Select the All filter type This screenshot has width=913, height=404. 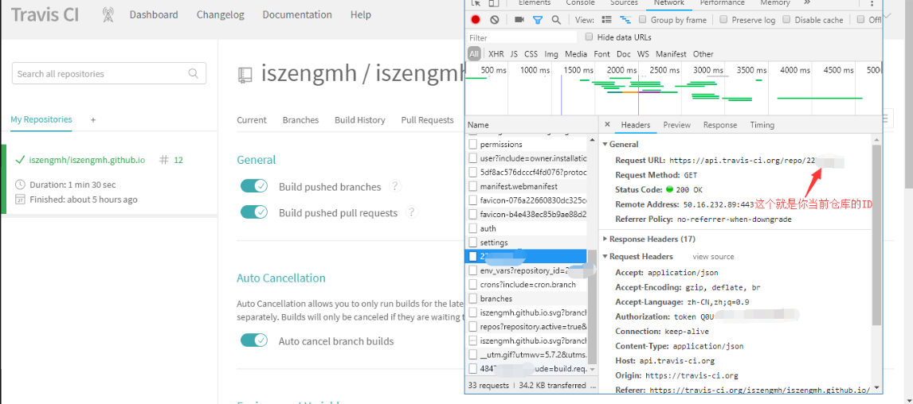pos(474,54)
